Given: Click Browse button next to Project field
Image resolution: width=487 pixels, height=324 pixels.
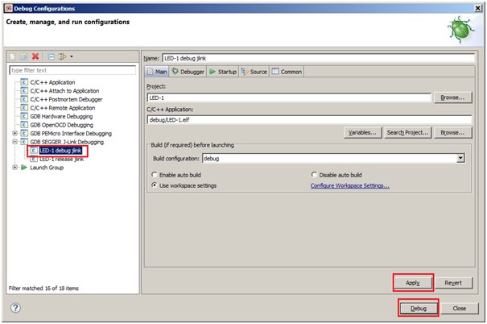Looking at the screenshot, I should click(453, 98).
